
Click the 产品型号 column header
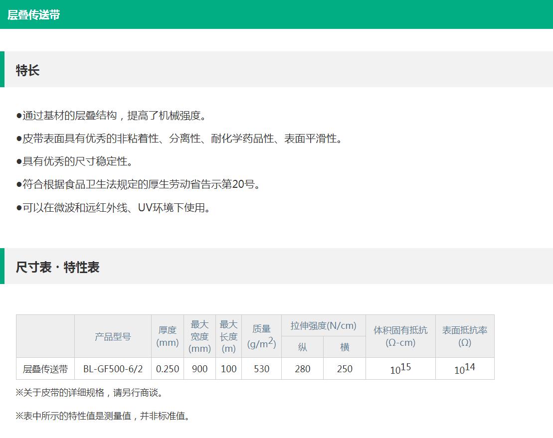coord(113,336)
